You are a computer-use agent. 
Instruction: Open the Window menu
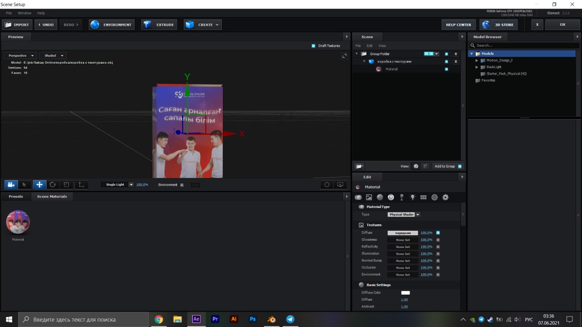pos(25,13)
